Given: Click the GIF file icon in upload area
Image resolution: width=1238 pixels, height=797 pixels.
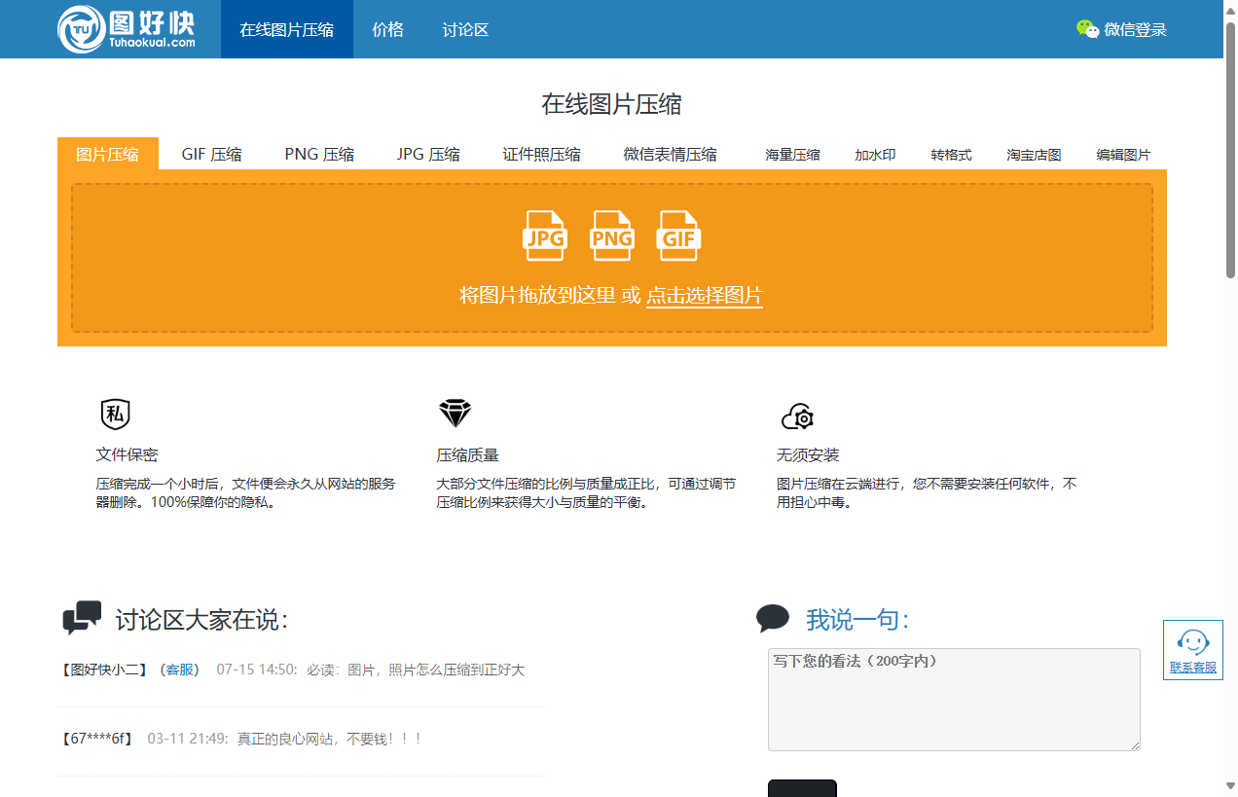Looking at the screenshot, I should pyautogui.click(x=678, y=235).
